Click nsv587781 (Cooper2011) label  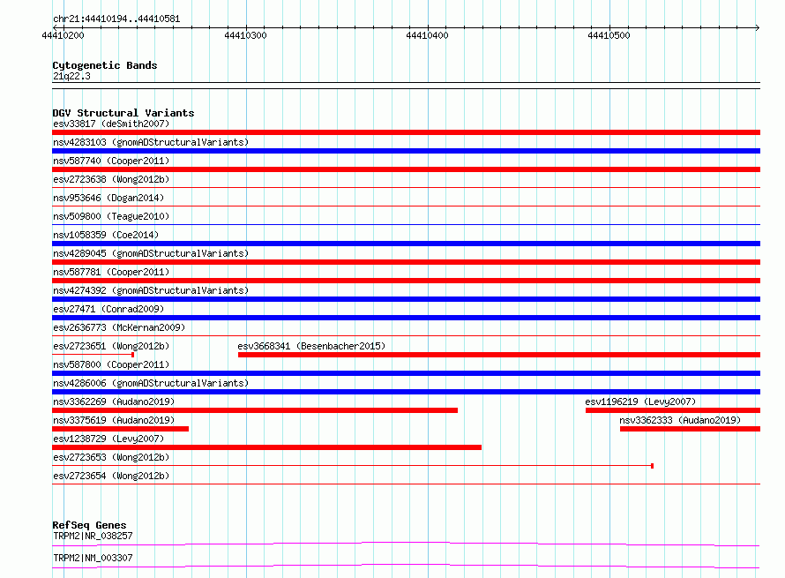click(111, 272)
